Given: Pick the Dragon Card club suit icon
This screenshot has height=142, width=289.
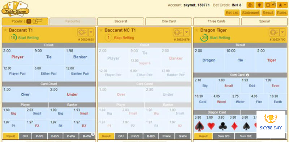Looking at the screenshot, I should [223, 126].
